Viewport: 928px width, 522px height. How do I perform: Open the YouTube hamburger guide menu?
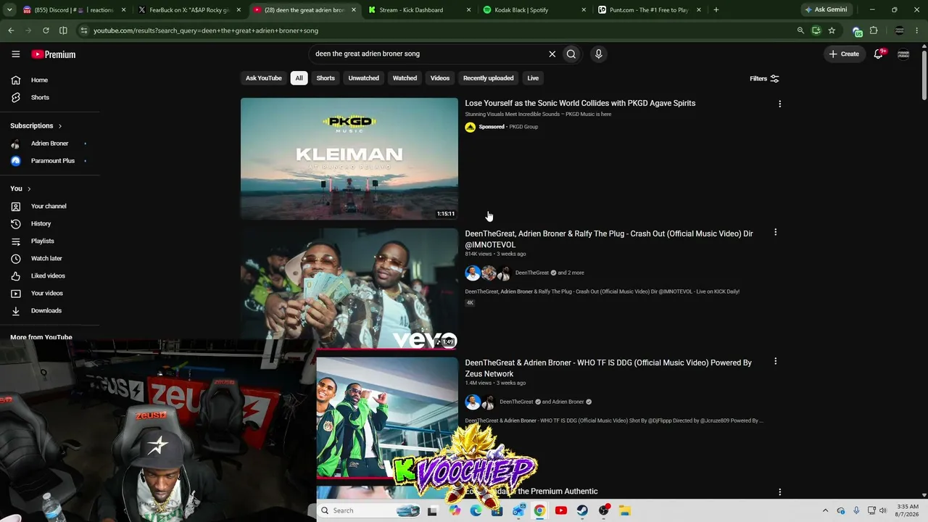(15, 54)
